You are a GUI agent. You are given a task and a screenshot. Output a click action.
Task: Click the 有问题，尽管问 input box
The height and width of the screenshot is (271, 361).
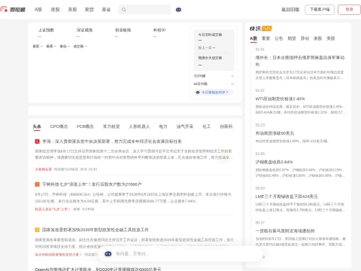pos(180,254)
